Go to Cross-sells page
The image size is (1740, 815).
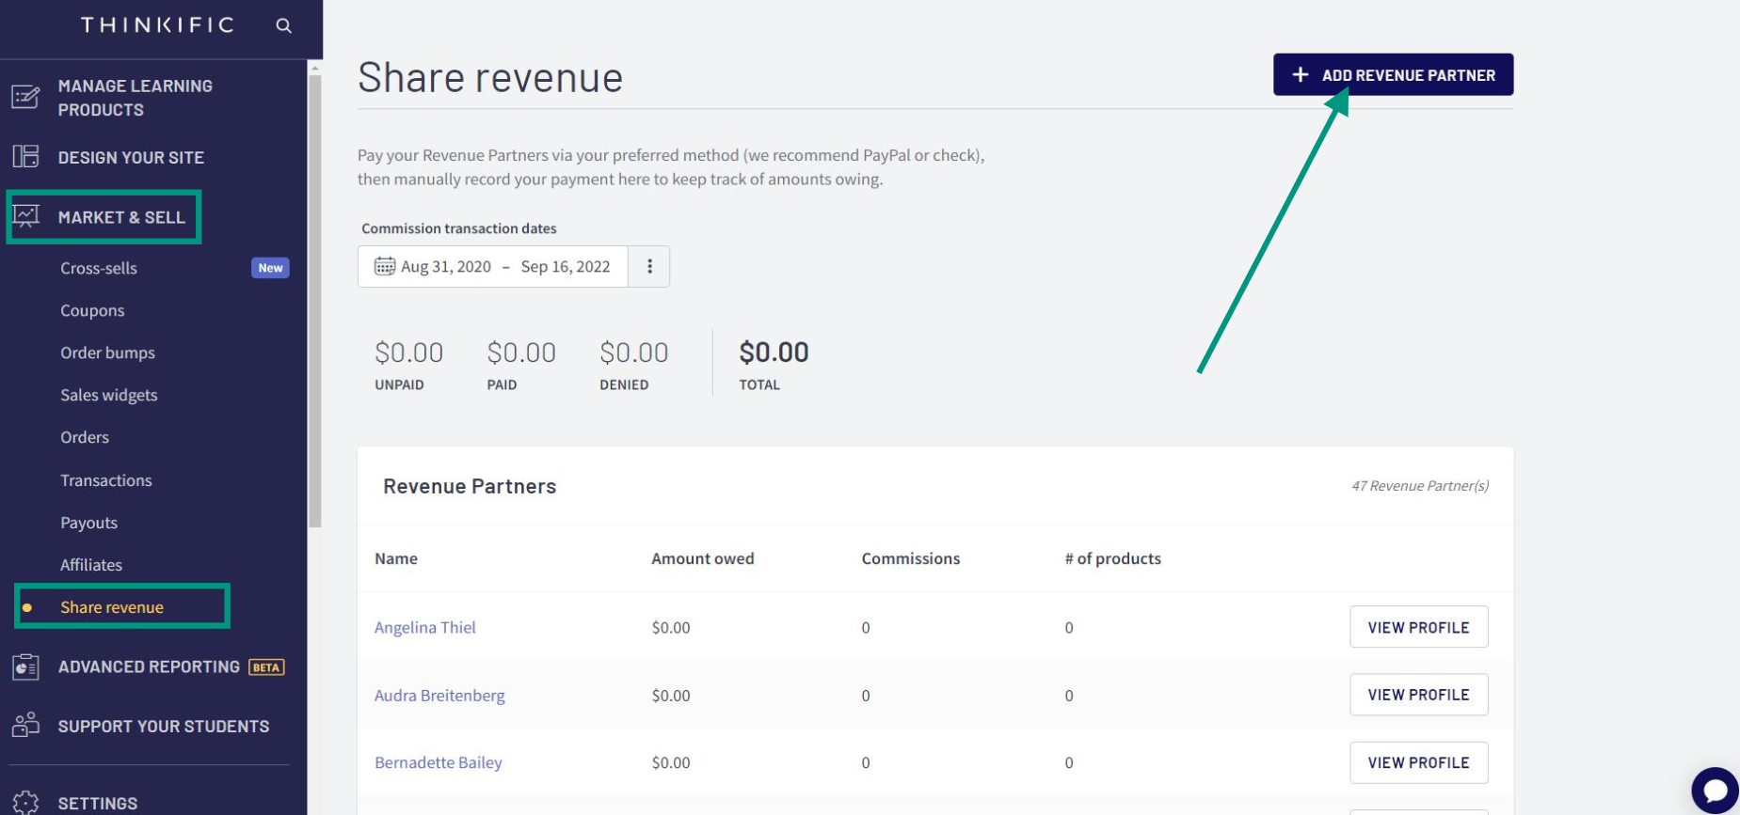pyautogui.click(x=99, y=268)
